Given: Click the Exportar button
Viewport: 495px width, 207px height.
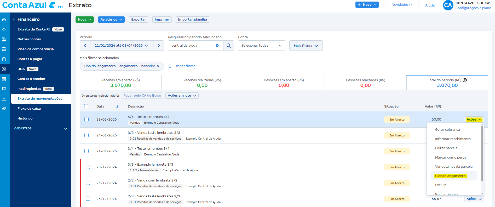Looking at the screenshot, I should pos(139,20).
